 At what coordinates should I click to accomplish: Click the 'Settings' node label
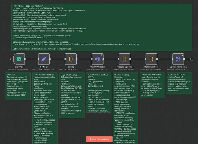pos(44,67)
